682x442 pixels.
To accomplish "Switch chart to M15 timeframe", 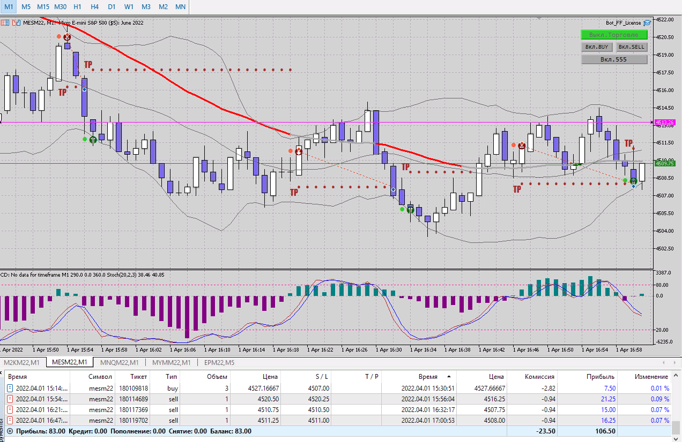I will (43, 6).
